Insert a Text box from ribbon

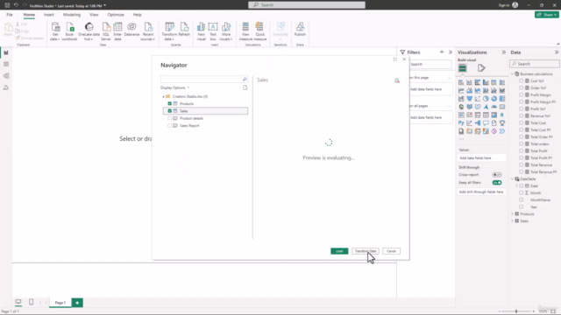(213, 31)
